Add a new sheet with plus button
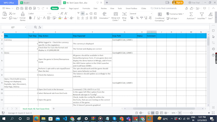This screenshot has width=217, height=122. (x=54, y=109)
